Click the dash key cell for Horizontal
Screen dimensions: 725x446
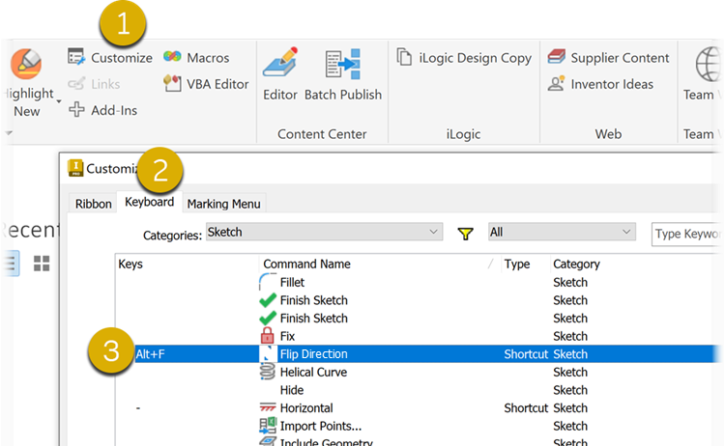pyautogui.click(x=138, y=408)
